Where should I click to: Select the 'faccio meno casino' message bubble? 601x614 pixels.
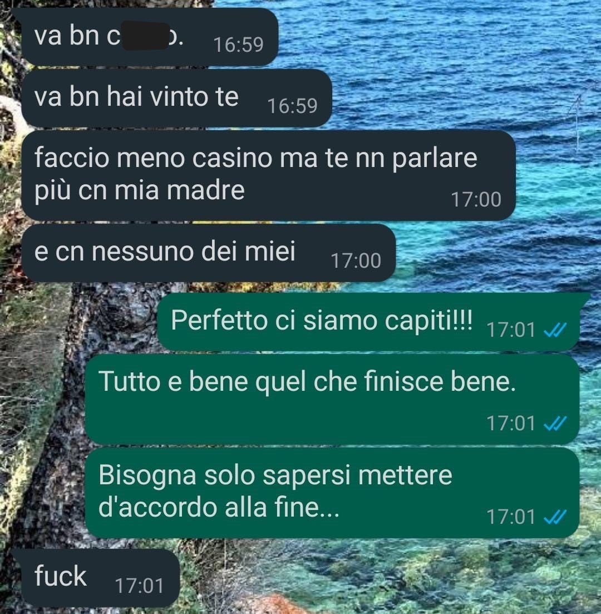click(268, 175)
